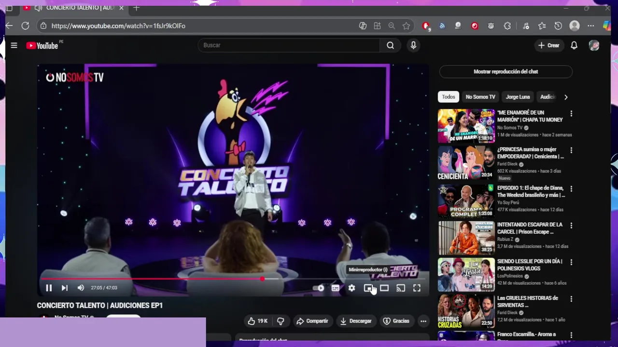Download the video via Descargar

coord(356,321)
